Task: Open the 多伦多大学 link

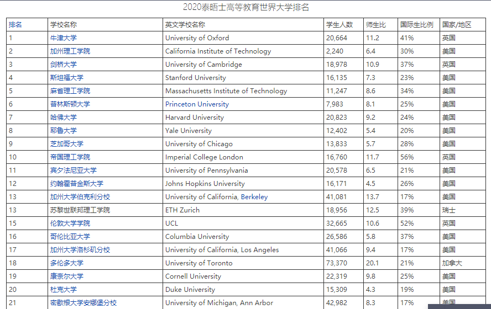Action: [67, 263]
